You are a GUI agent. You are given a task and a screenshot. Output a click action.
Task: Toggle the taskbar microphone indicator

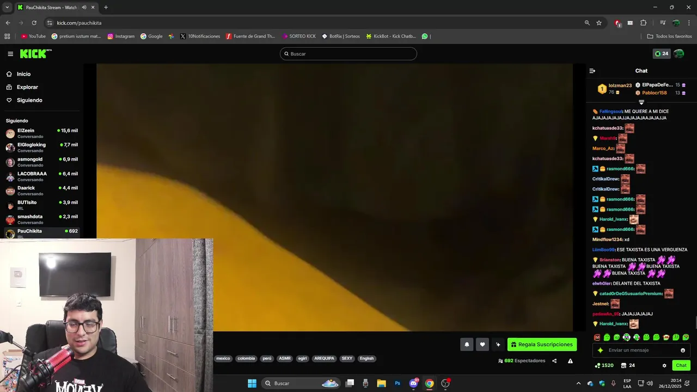[614, 383]
